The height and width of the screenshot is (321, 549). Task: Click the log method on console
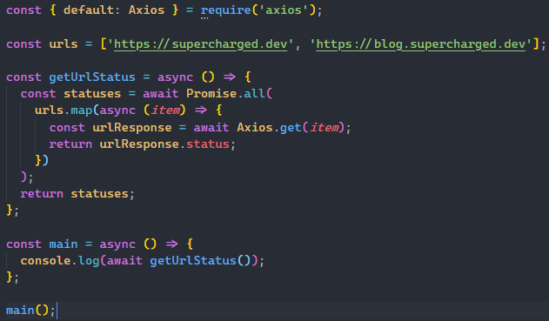89,260
